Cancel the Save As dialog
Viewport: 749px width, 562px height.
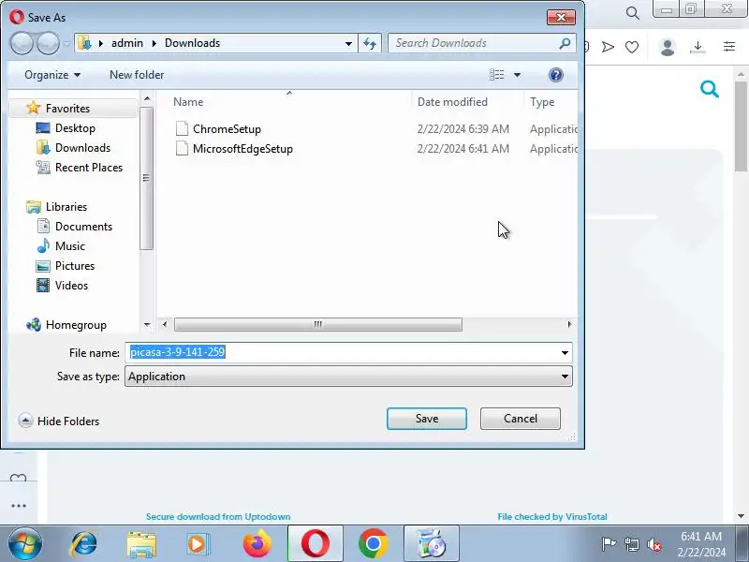521,419
